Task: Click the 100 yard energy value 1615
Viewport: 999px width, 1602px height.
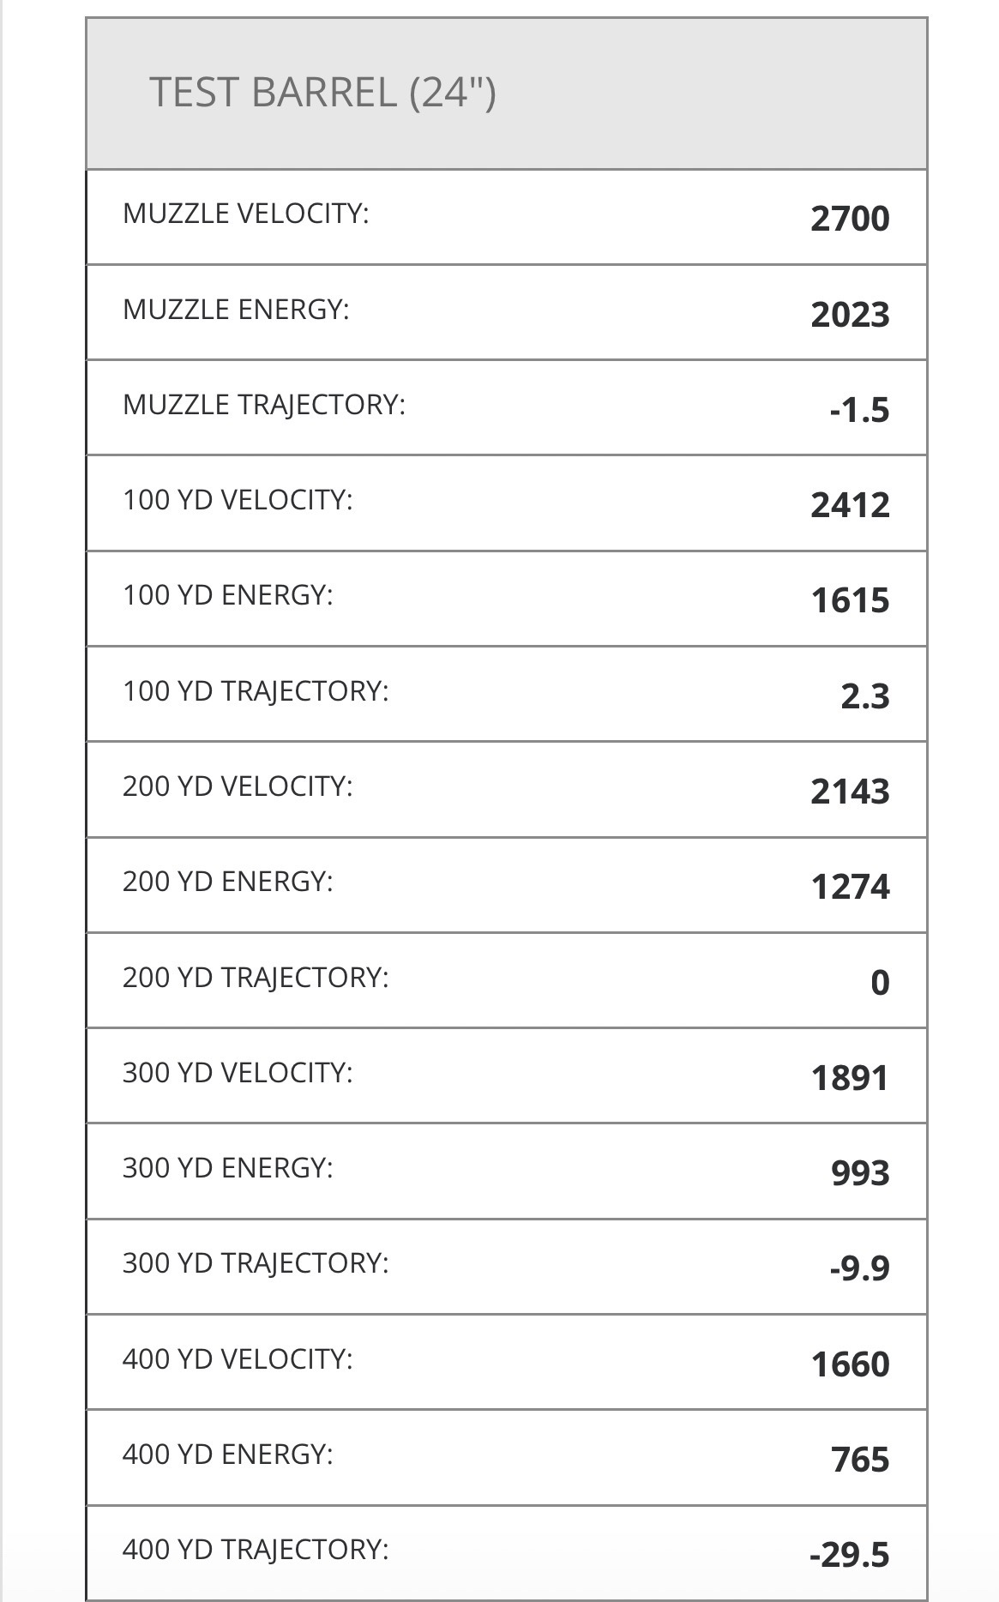Action: click(x=850, y=600)
